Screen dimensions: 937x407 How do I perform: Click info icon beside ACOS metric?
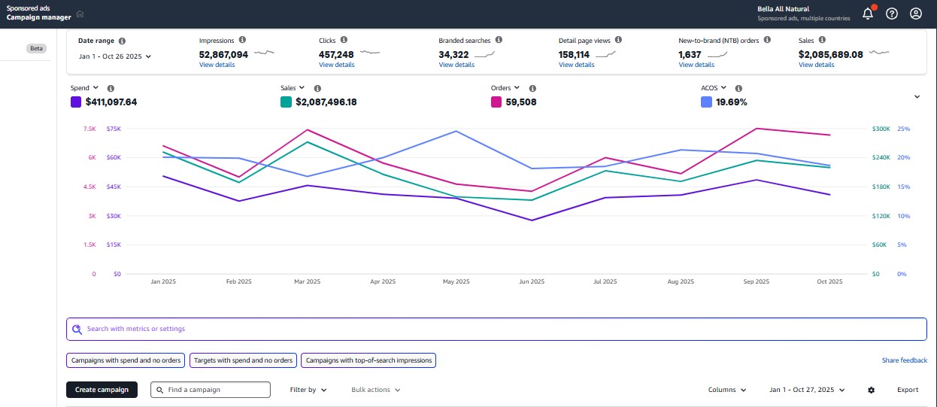[x=738, y=88]
